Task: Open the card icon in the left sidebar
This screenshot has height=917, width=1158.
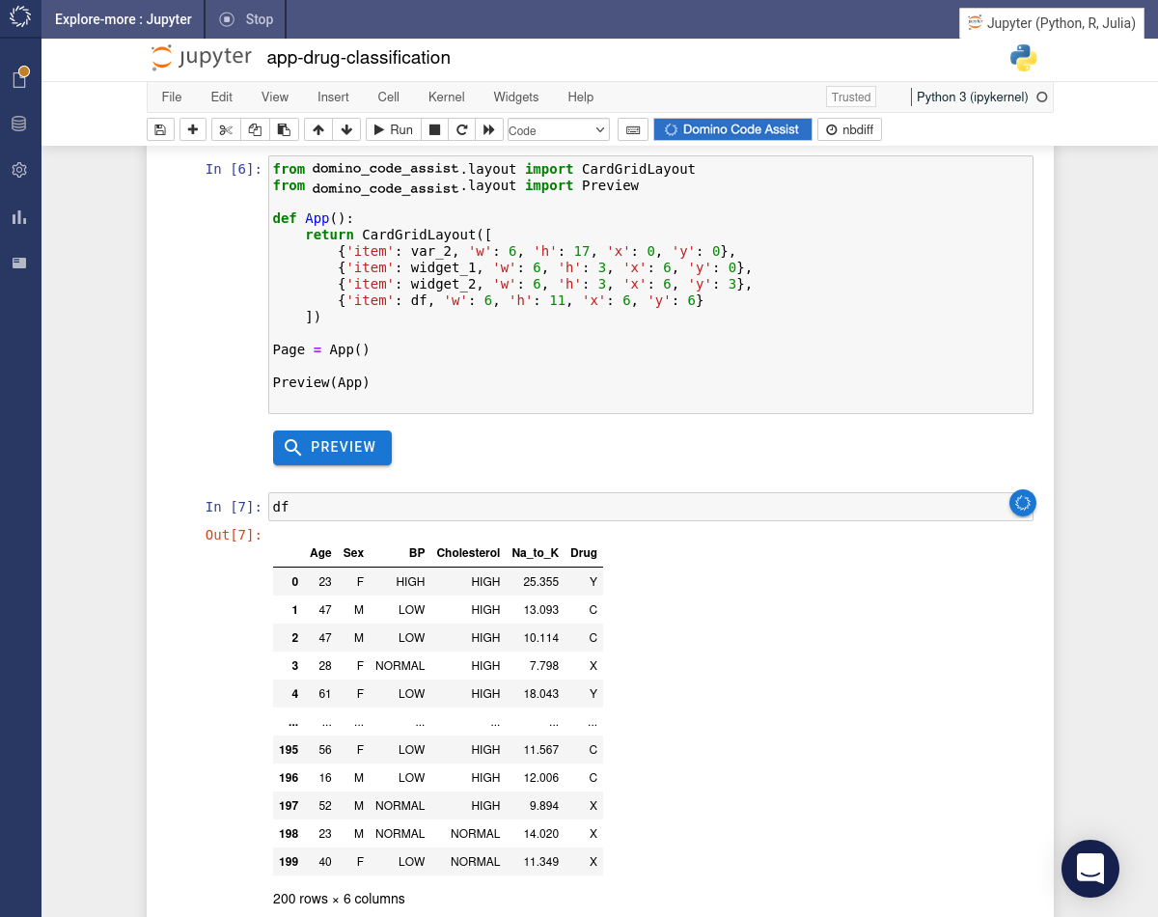Action: click(x=19, y=263)
